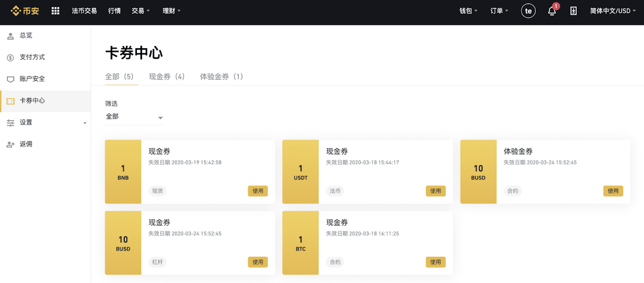This screenshot has width=644, height=283.
Task: Click the 设置 sliders icon
Action: (10, 123)
